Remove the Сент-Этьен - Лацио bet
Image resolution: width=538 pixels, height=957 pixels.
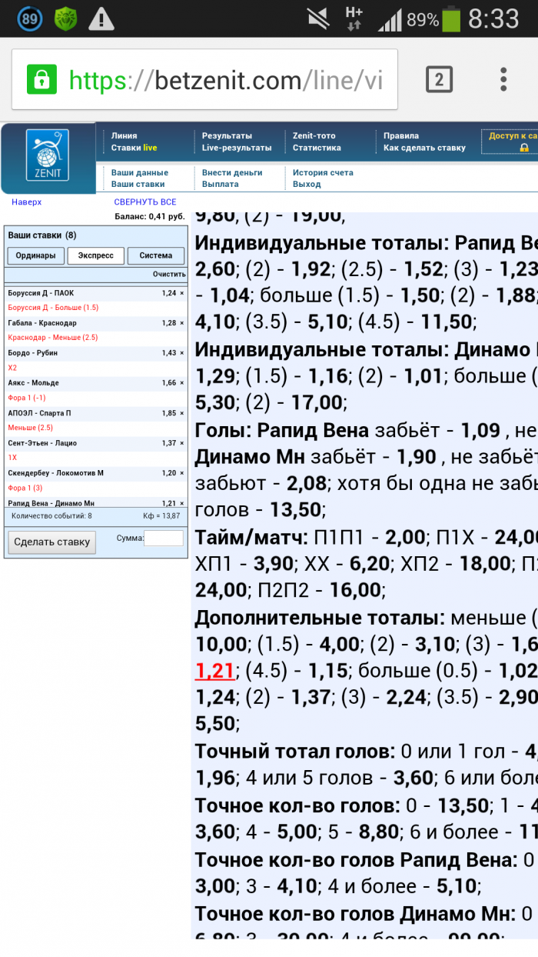[x=182, y=443]
